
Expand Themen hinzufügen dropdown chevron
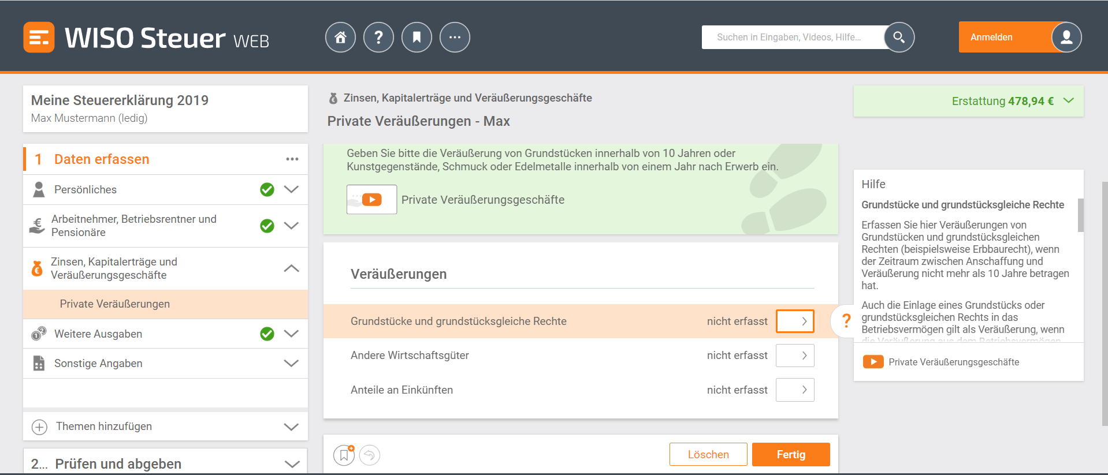tap(292, 427)
